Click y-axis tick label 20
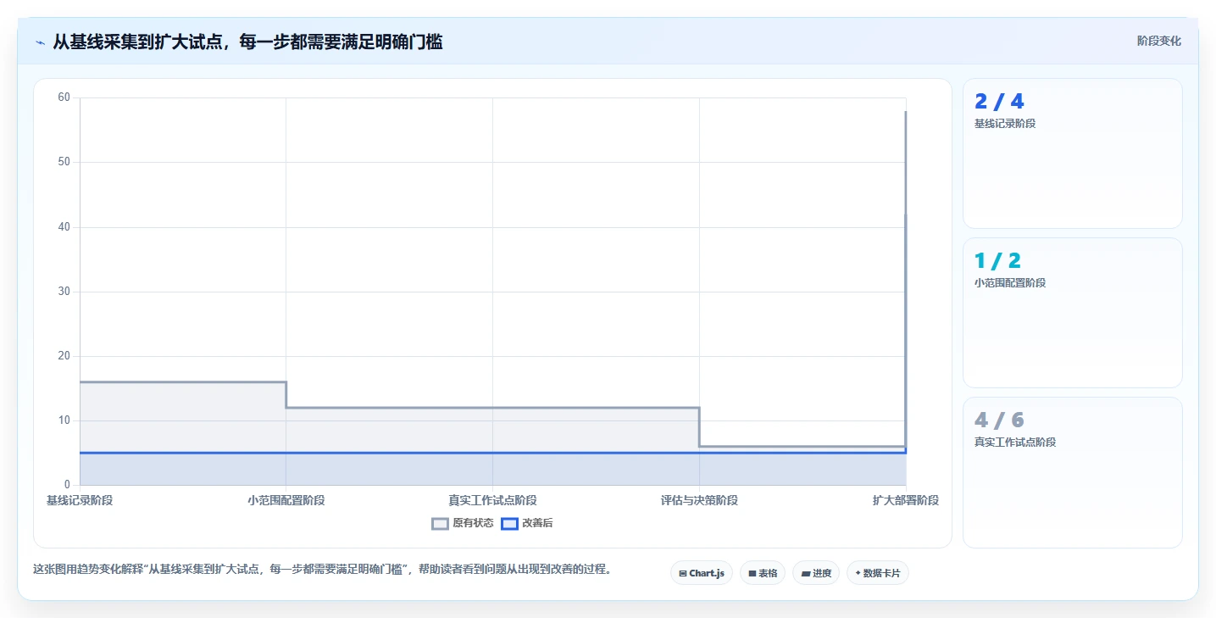1216x618 pixels. (x=64, y=356)
